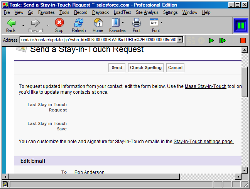
Task: Open the File menu
Action: click(7, 12)
